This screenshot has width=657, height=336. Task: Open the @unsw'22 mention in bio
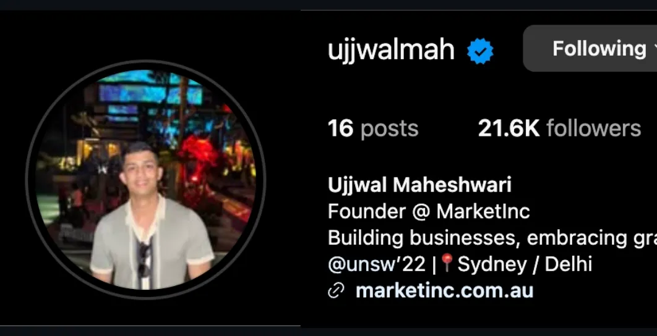pos(377,264)
